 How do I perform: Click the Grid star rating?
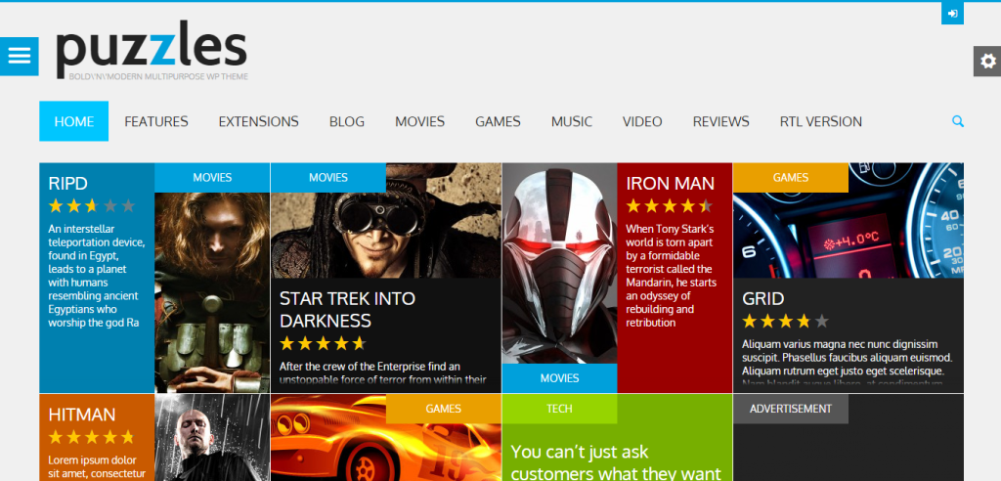785,321
